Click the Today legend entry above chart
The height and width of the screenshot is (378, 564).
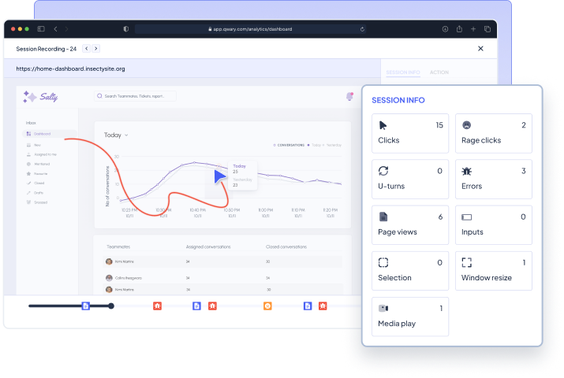314,145
